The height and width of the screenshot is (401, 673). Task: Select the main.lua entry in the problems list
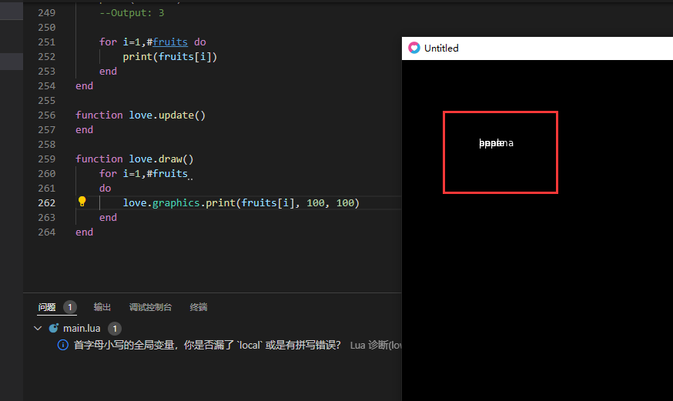82,328
